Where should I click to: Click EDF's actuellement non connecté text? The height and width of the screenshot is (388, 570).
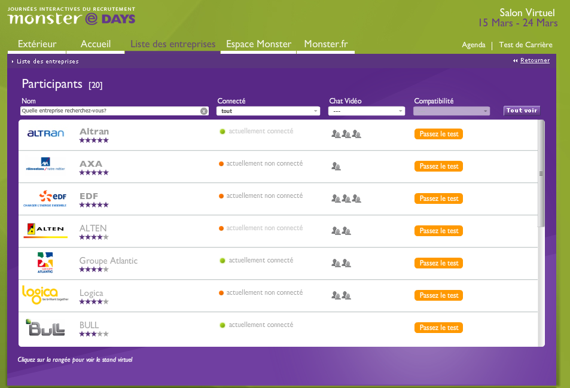(x=264, y=196)
